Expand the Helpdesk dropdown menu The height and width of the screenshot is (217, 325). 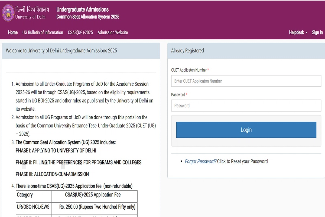(x=298, y=33)
